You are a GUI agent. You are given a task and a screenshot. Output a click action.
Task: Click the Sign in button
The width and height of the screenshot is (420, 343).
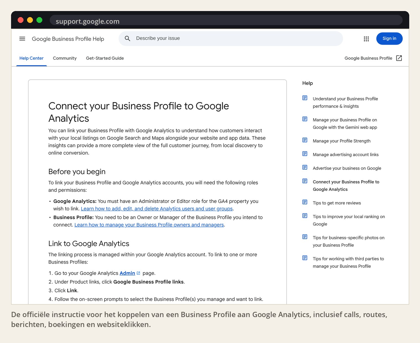click(389, 39)
